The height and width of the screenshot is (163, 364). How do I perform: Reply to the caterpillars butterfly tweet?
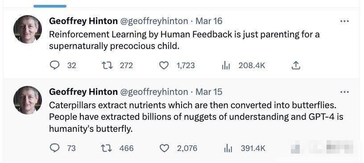point(54,148)
